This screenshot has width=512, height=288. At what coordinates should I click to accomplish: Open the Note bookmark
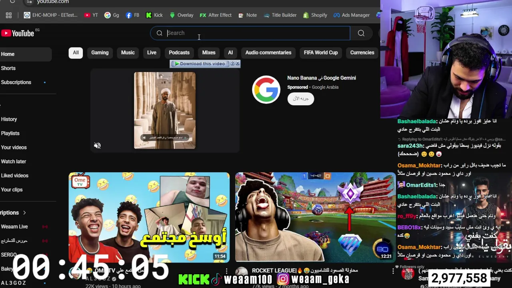247,15
